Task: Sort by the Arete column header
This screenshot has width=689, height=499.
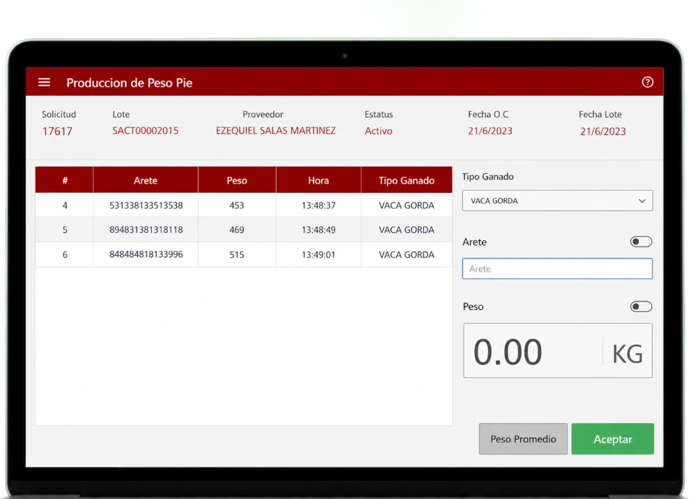Action: tap(145, 180)
